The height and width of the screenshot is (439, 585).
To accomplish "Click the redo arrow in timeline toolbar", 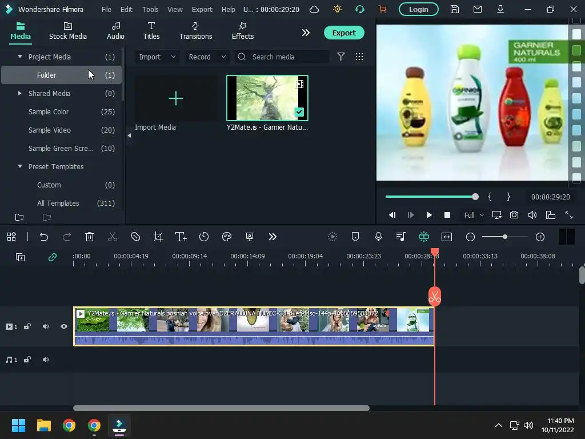I will (x=67, y=237).
